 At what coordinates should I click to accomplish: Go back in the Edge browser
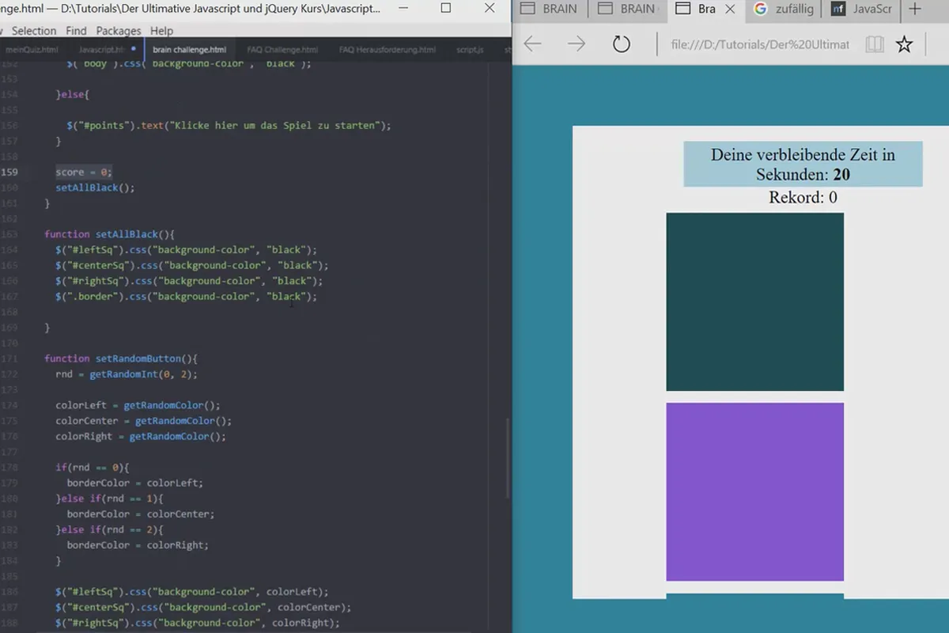click(x=532, y=44)
